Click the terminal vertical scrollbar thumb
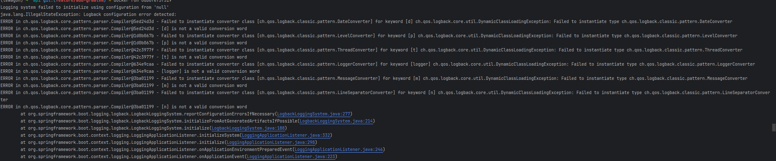 pos(773,127)
